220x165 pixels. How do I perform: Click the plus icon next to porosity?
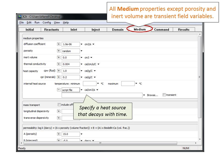coord(59,51)
